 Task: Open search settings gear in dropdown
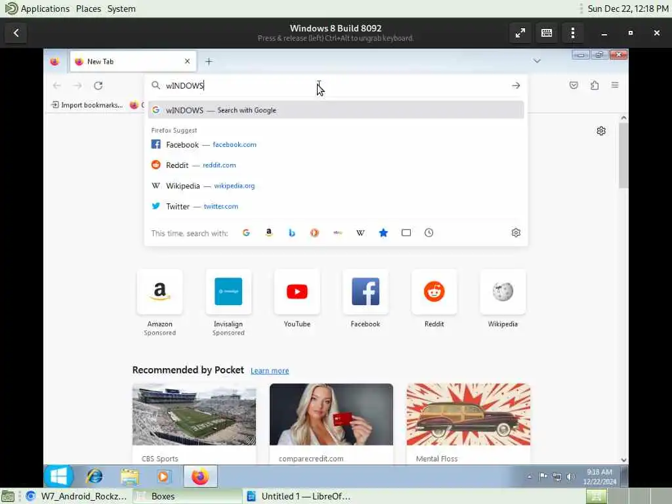click(x=516, y=233)
